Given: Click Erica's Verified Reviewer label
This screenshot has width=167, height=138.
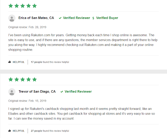Looking at the screenshot, I should (x=77, y=18).
